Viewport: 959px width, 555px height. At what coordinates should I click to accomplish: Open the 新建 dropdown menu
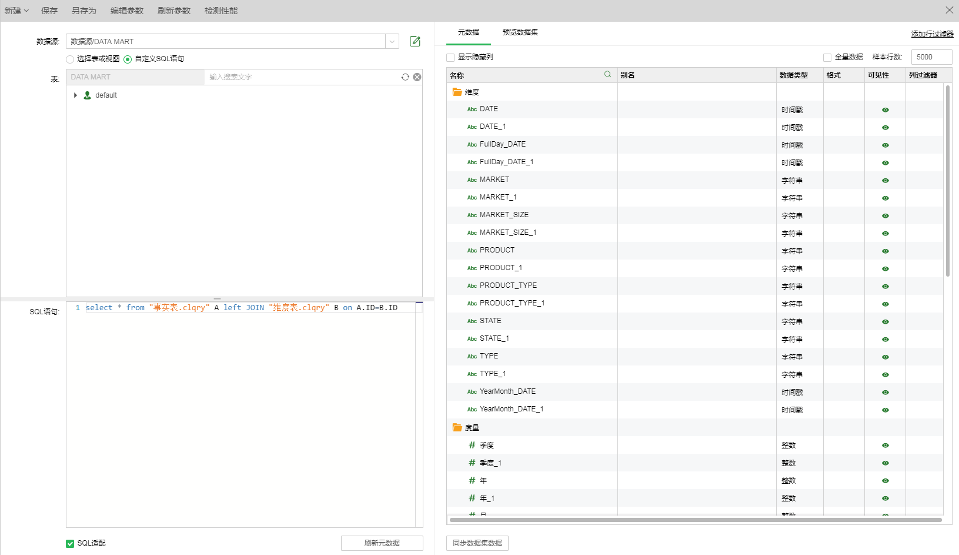[x=16, y=11]
